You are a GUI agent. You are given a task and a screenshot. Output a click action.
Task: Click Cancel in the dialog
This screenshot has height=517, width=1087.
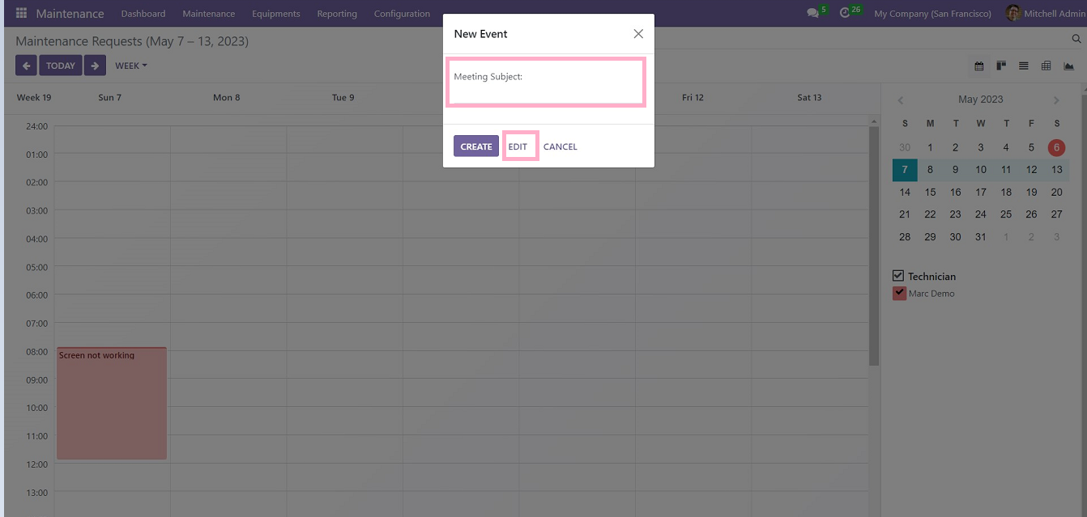(560, 146)
